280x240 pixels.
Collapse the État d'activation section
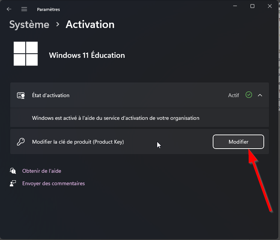(x=260, y=95)
